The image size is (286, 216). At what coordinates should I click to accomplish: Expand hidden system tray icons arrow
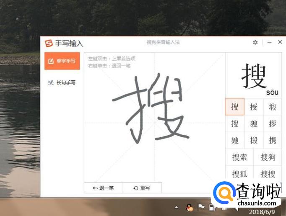click(177, 208)
